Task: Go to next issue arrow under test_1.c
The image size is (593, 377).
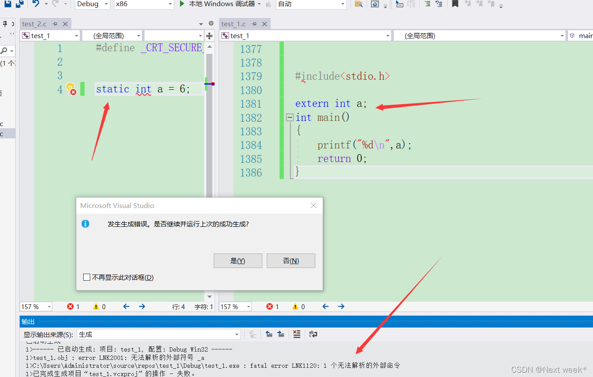Action: point(341,307)
